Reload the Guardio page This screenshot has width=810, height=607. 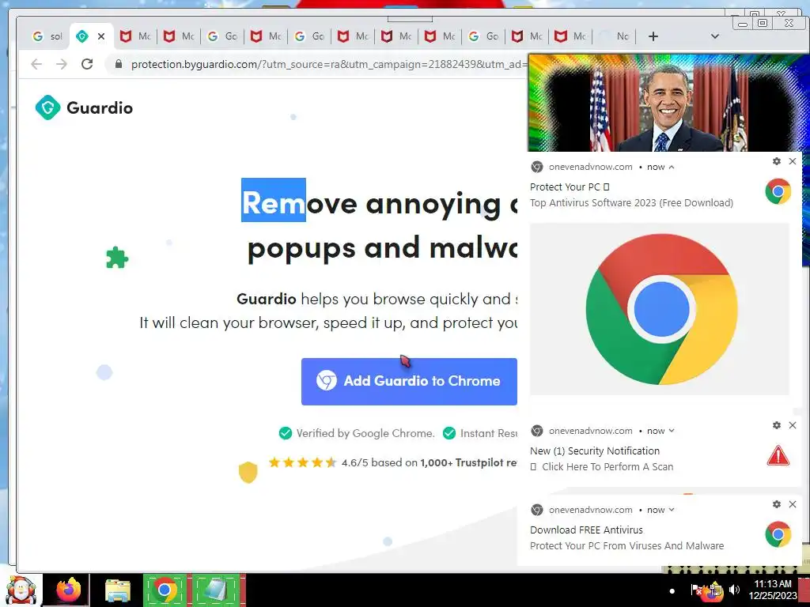pyautogui.click(x=87, y=64)
